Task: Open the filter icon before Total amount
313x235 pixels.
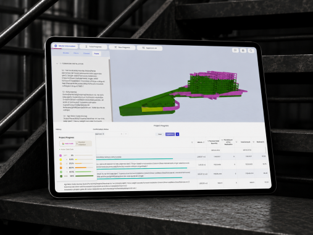Action: click(x=236, y=142)
